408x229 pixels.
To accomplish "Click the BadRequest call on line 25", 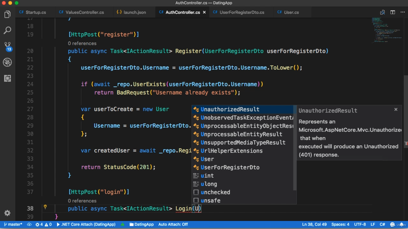I will coord(133,93).
